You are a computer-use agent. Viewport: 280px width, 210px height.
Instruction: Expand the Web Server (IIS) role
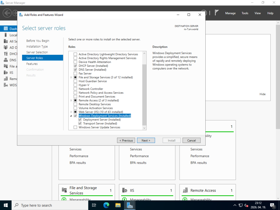pyautogui.click(x=72, y=112)
